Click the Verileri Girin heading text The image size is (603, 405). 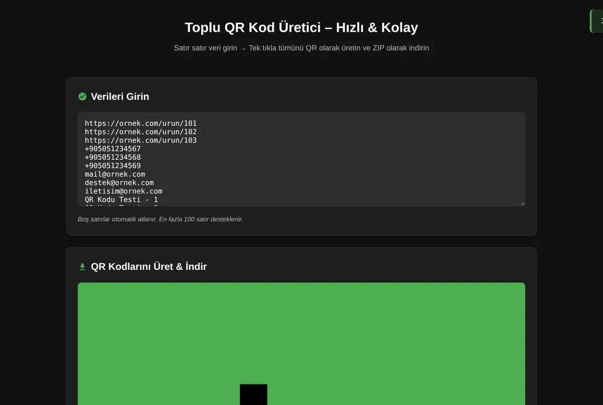(x=120, y=96)
